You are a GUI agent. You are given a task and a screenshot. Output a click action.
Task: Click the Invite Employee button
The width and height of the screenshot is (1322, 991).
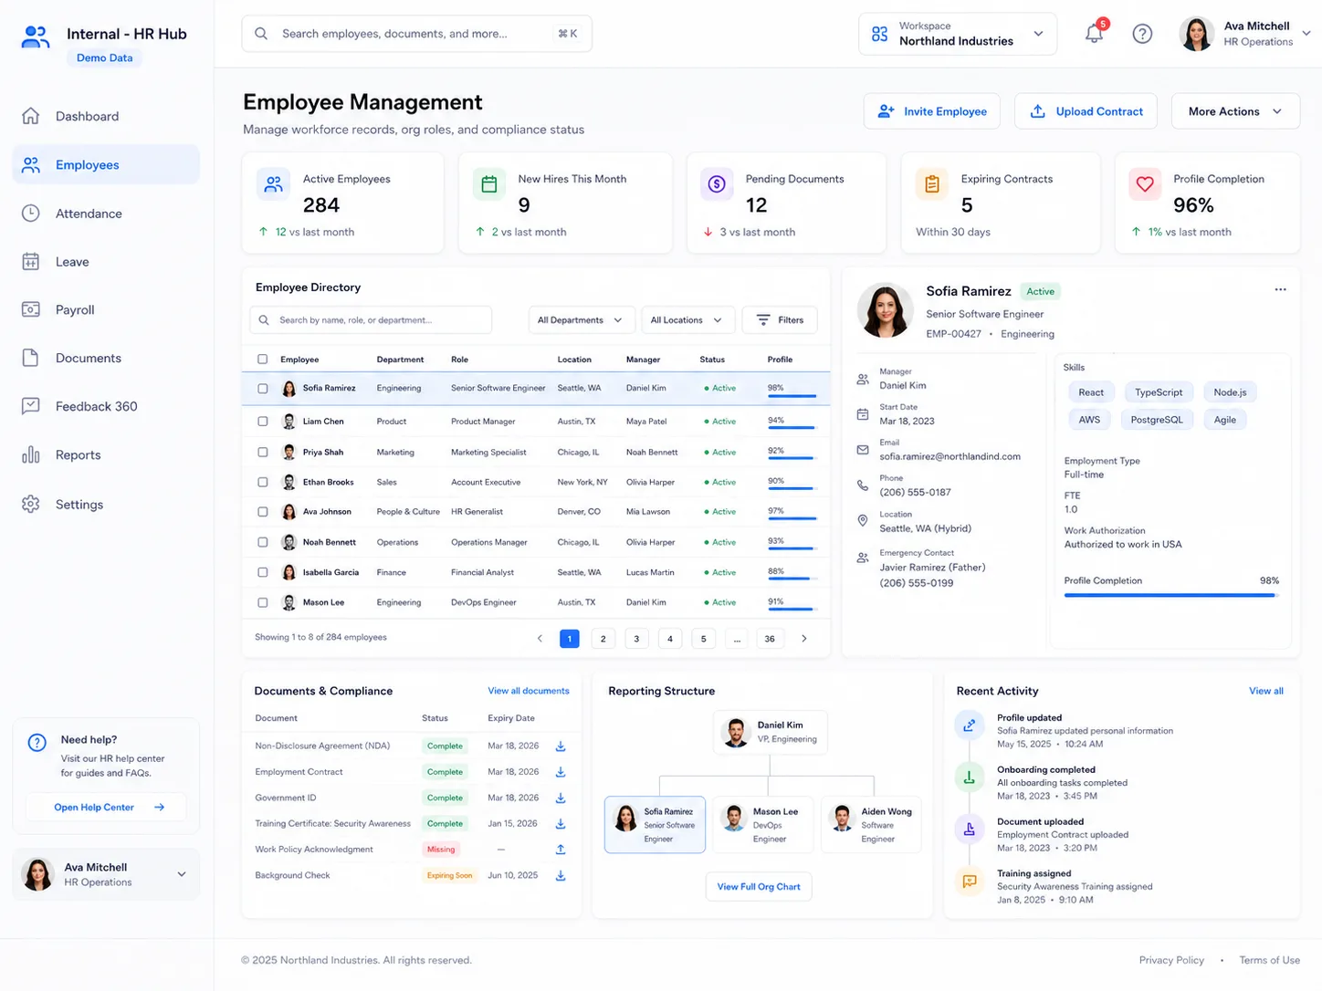pyautogui.click(x=932, y=111)
